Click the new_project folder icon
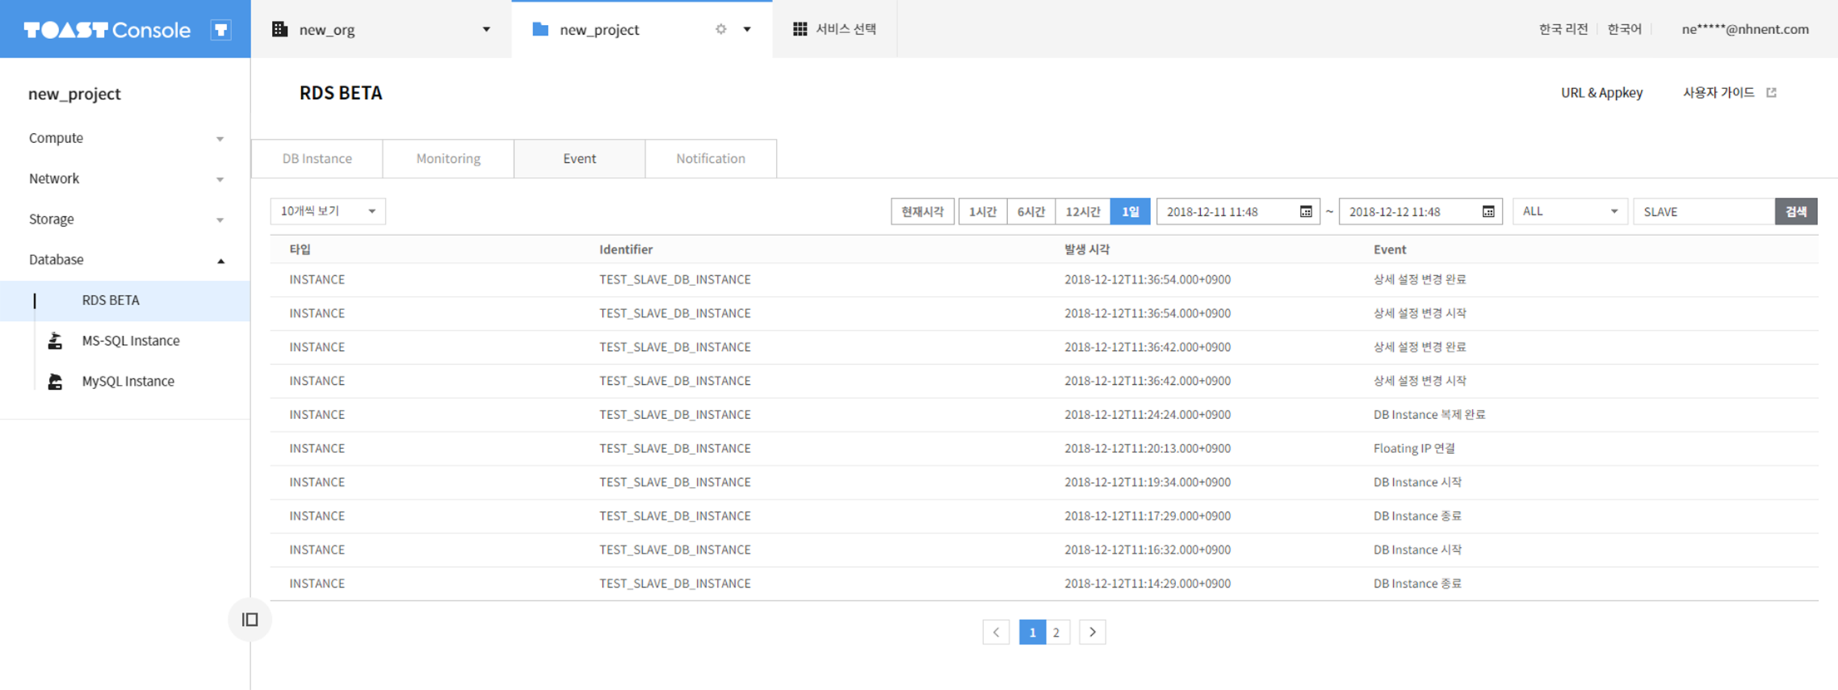This screenshot has height=690, width=1838. (x=541, y=29)
